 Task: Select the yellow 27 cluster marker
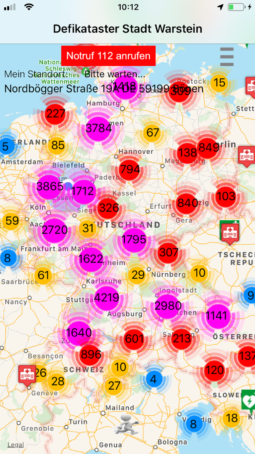coord(114,386)
